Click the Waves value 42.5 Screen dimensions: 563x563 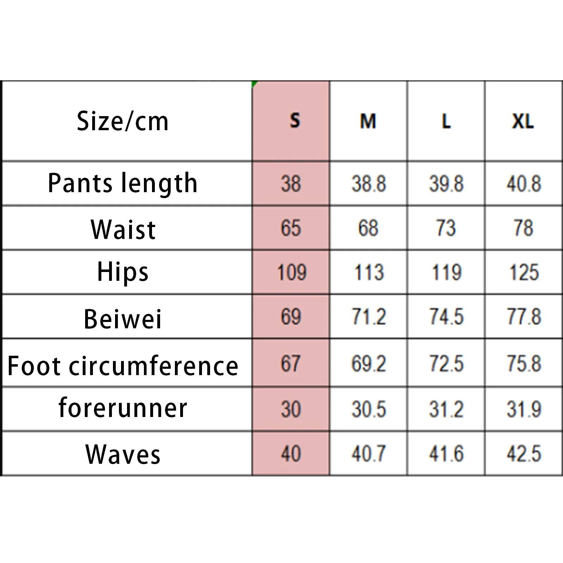[524, 454]
